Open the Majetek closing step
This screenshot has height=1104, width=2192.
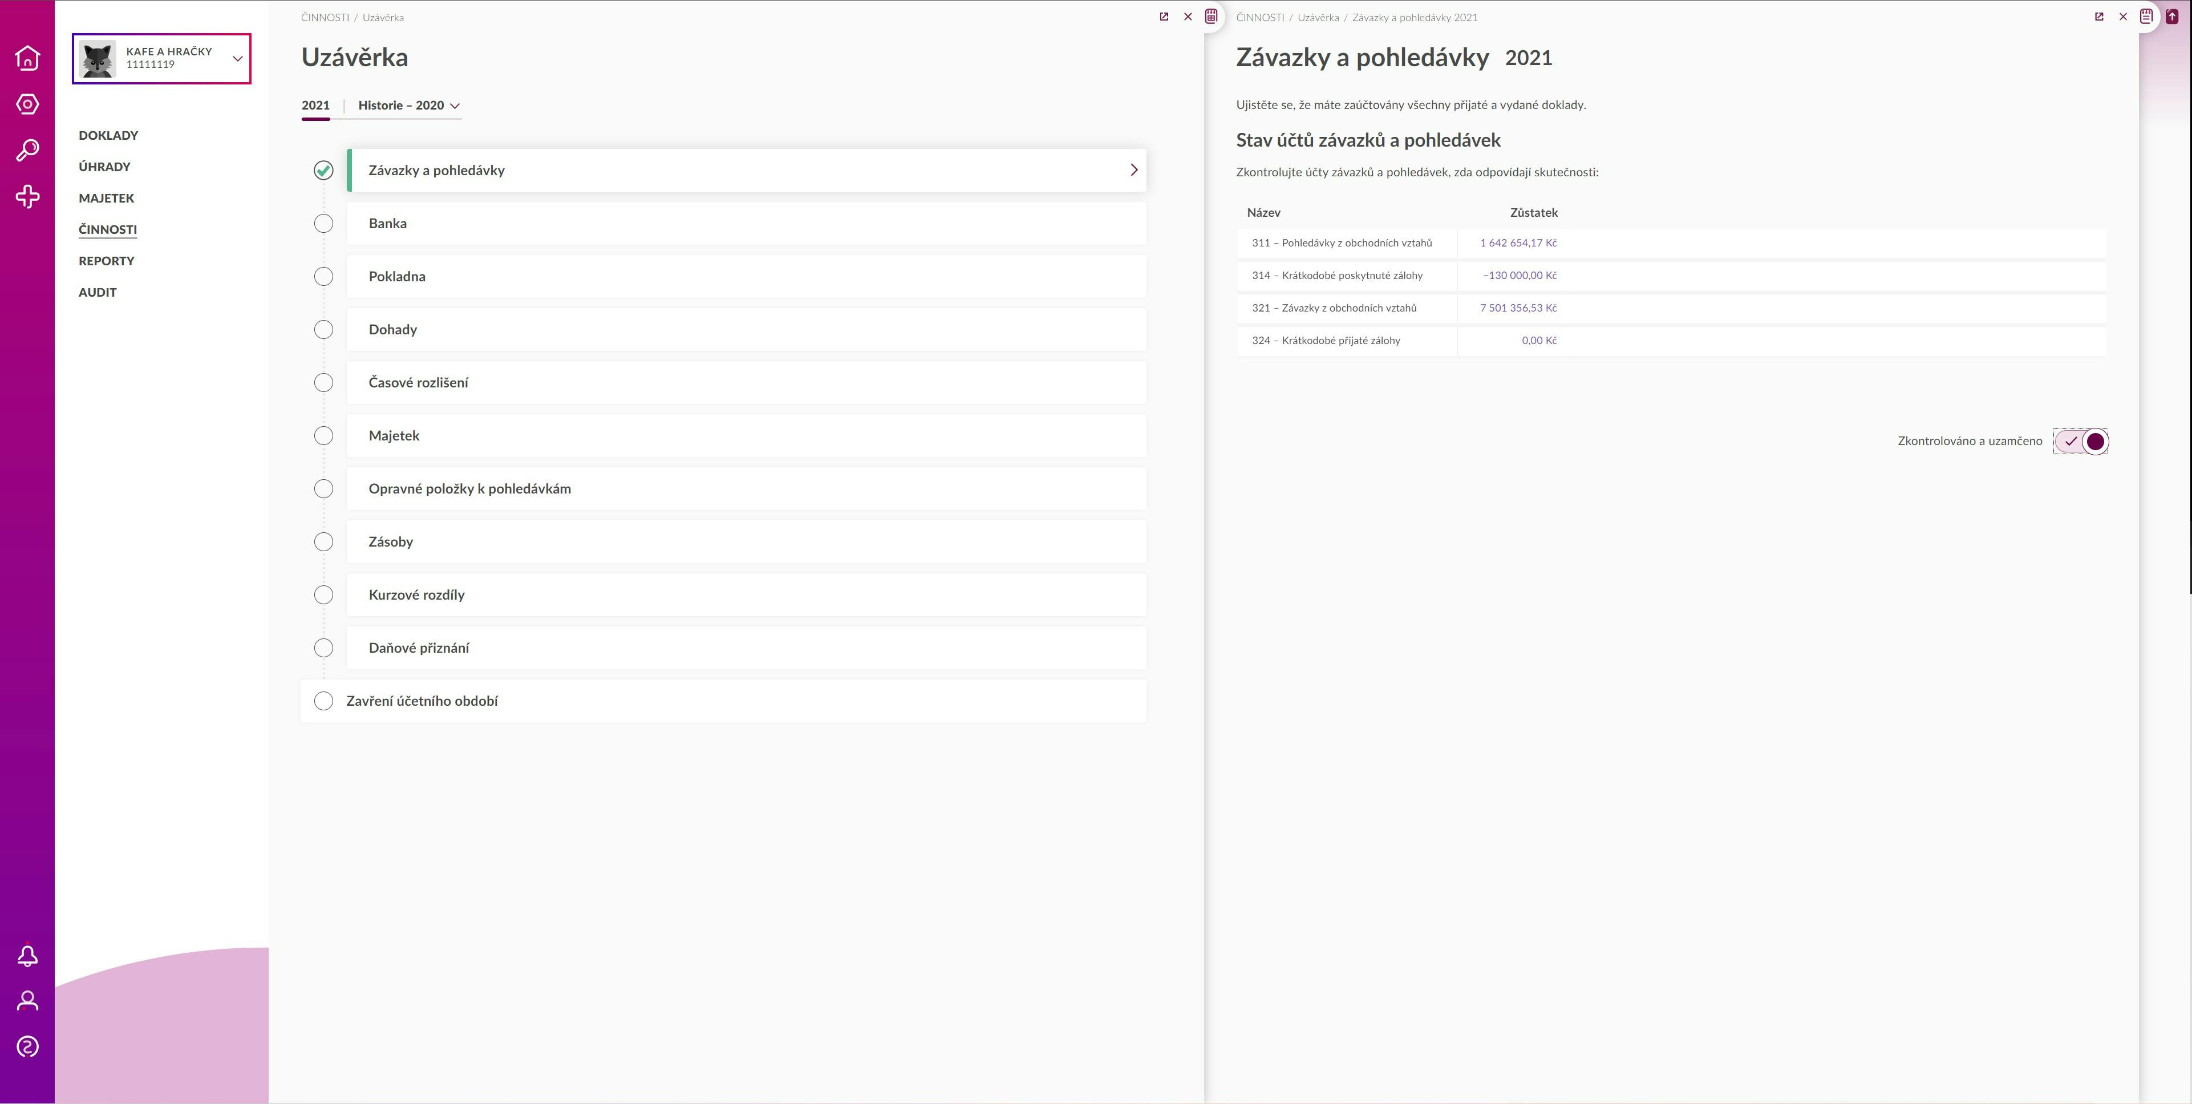[746, 436]
